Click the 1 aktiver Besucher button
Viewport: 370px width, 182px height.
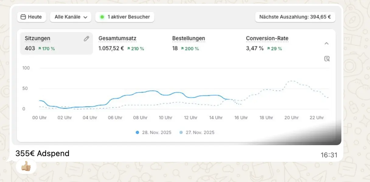(125, 17)
